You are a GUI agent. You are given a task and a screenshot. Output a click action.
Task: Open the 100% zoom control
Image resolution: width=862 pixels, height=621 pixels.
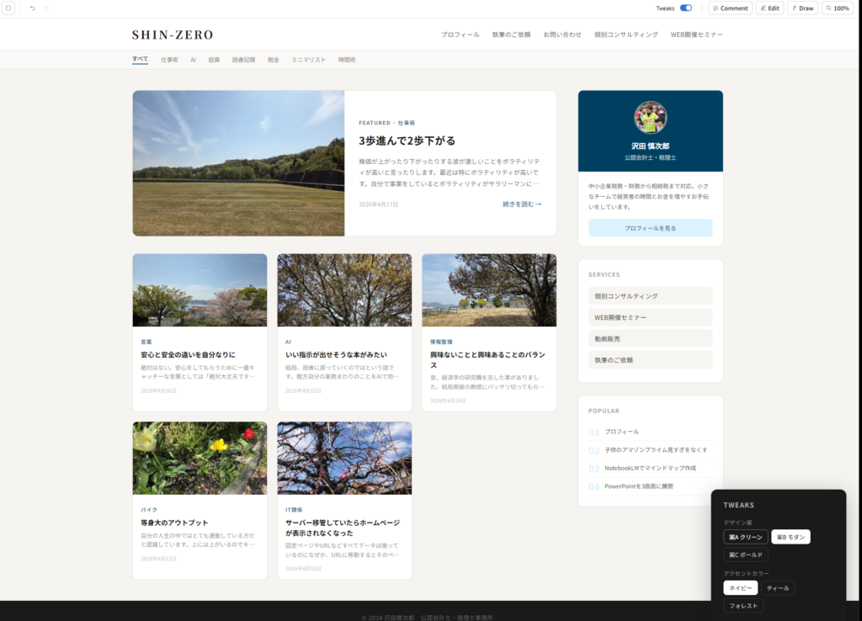[838, 8]
